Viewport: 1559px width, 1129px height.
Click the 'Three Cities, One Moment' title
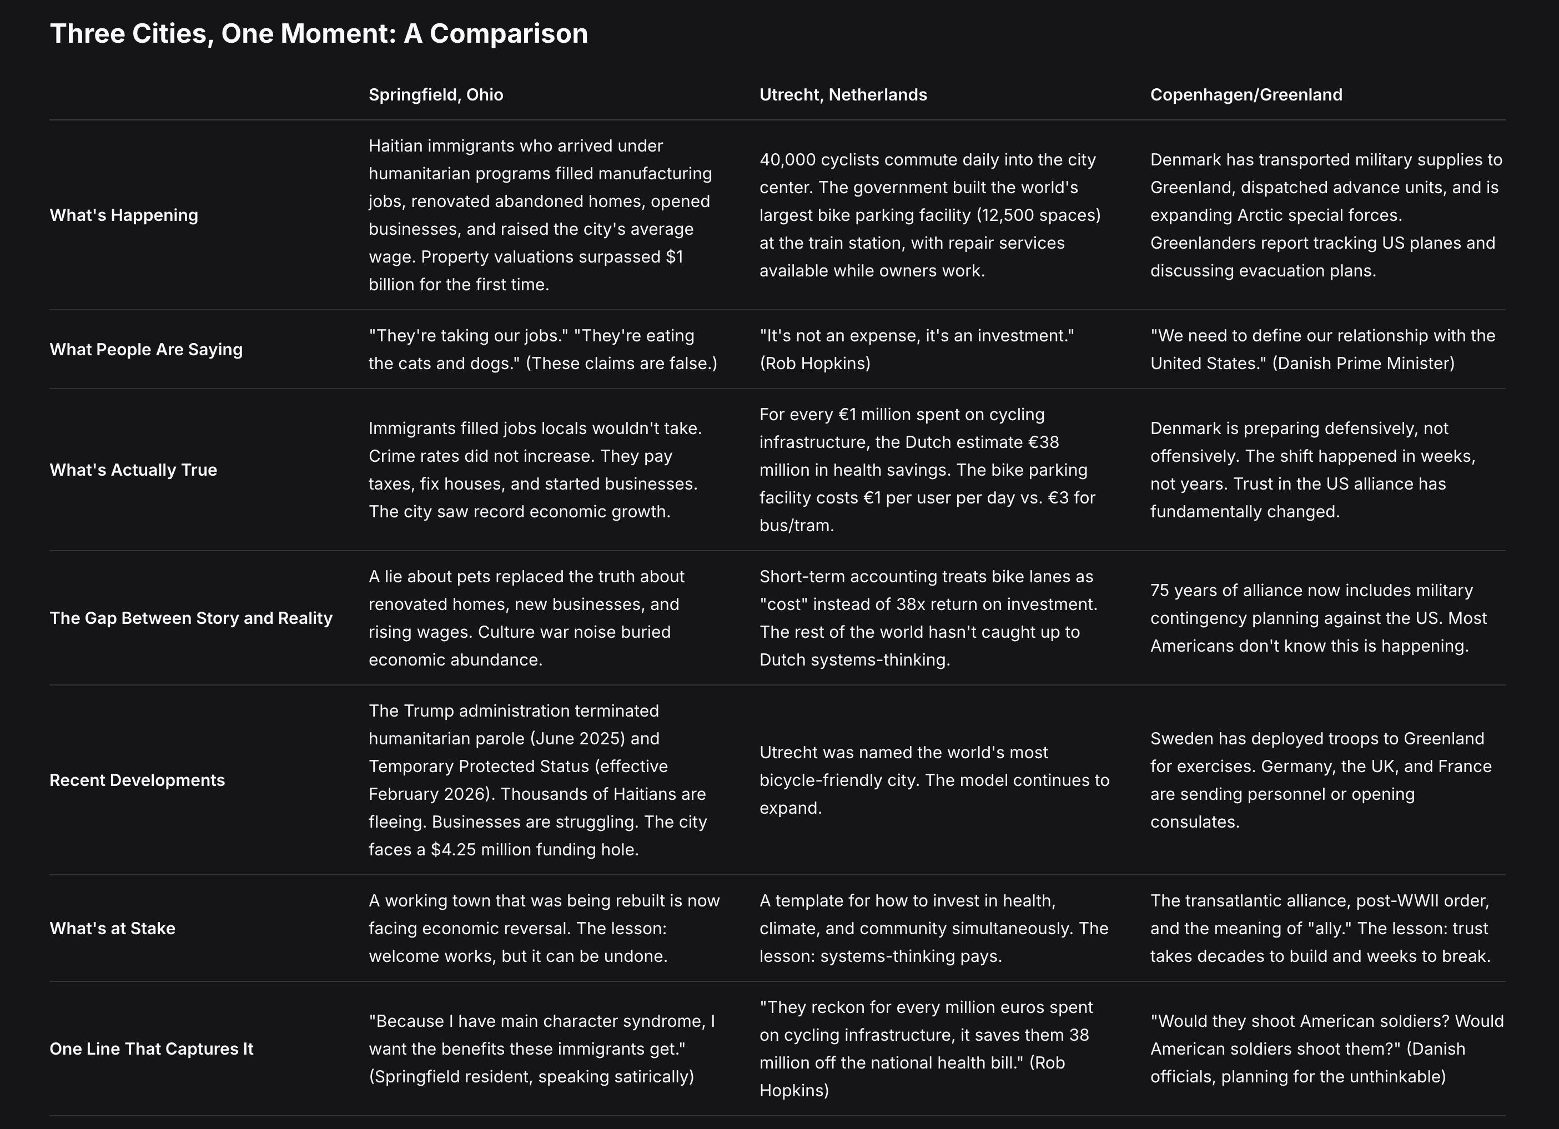tap(318, 34)
